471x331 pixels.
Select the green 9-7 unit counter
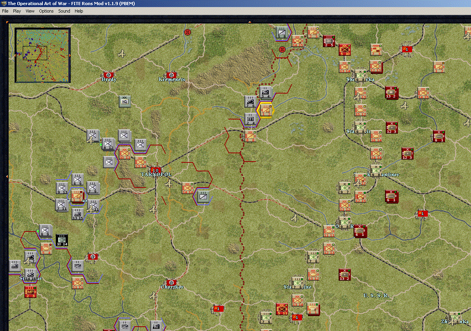pos(344,188)
